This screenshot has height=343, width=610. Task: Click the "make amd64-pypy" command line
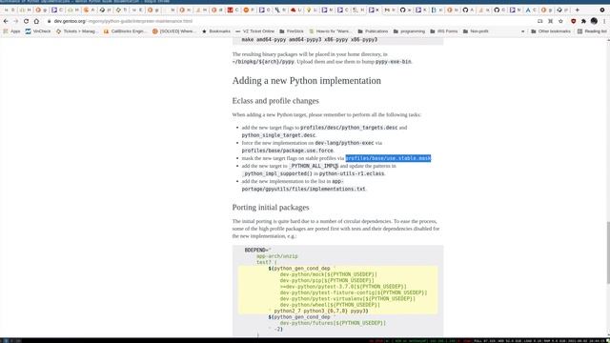pos(309,40)
